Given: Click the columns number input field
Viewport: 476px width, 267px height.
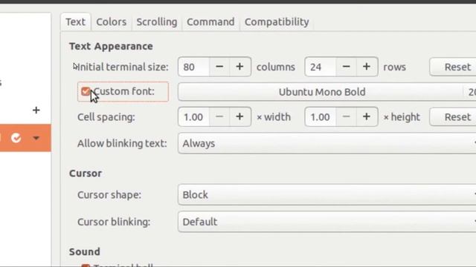Looking at the screenshot, I should coord(193,67).
